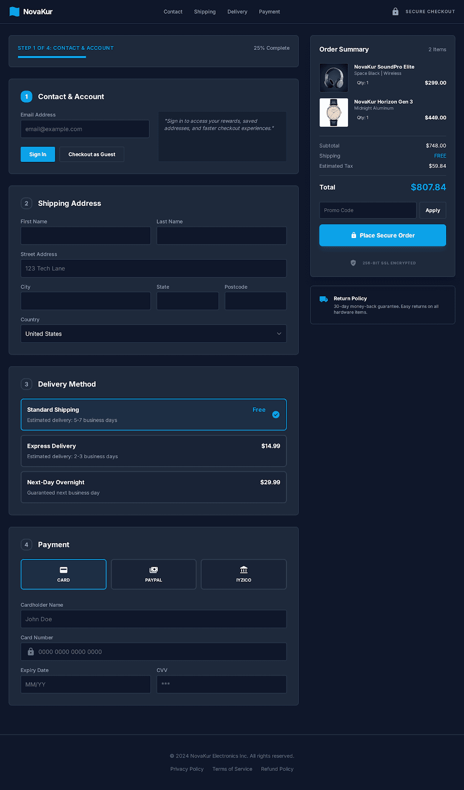This screenshot has height=790, width=464.
Task: Click the NovaKur Horizon Gen 3 watch thumbnail
Action: [x=334, y=113]
